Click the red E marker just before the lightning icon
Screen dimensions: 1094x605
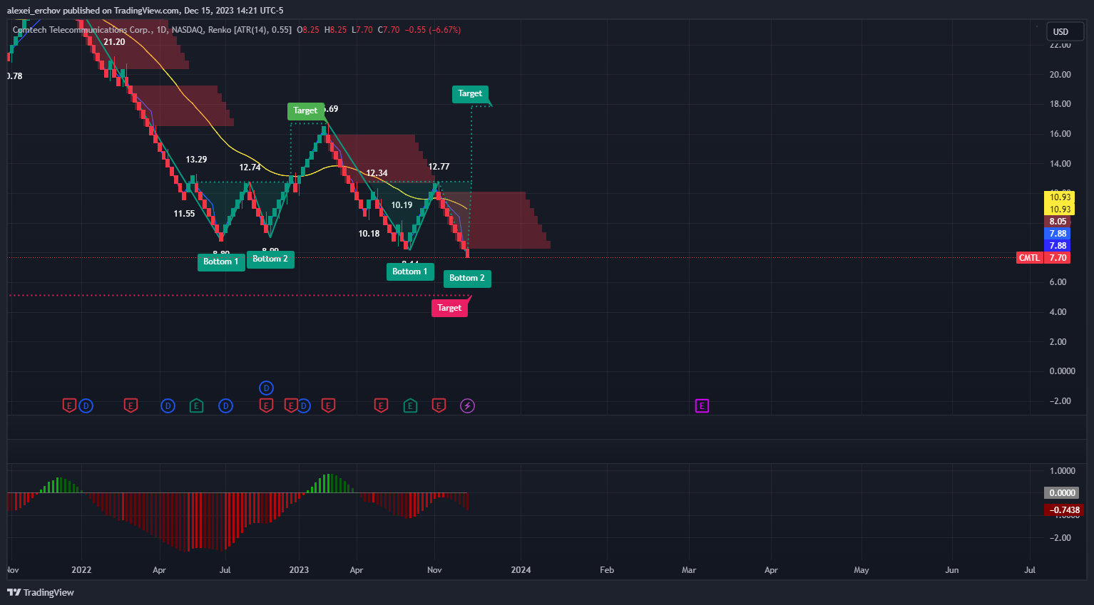[x=439, y=405]
